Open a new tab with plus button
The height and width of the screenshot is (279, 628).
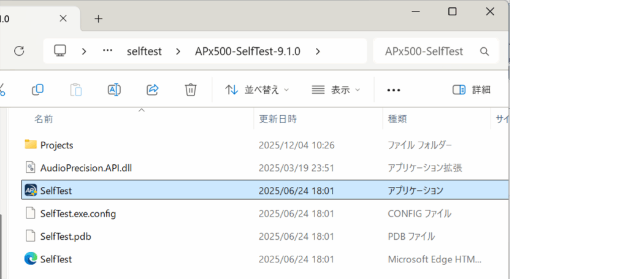tap(99, 18)
